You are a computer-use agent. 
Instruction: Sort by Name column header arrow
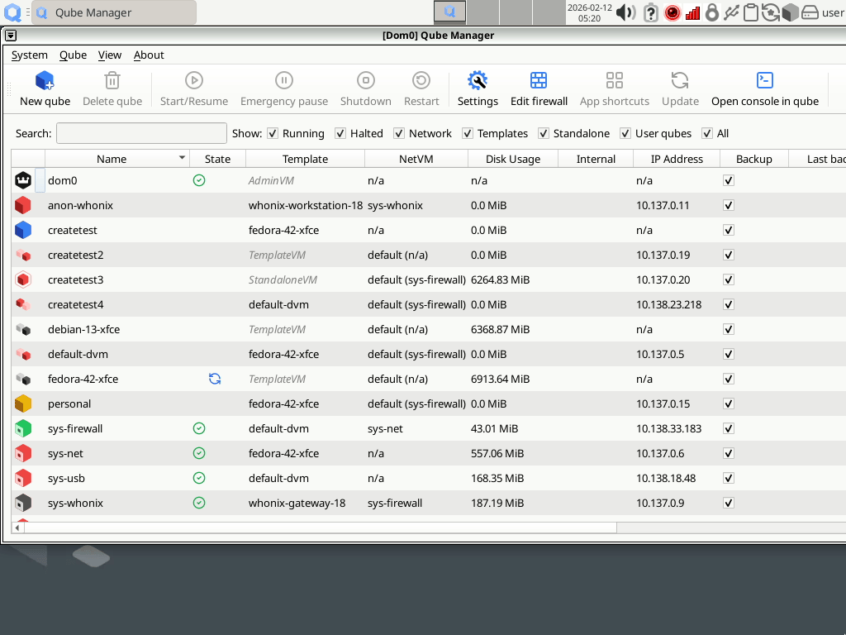[x=182, y=158]
